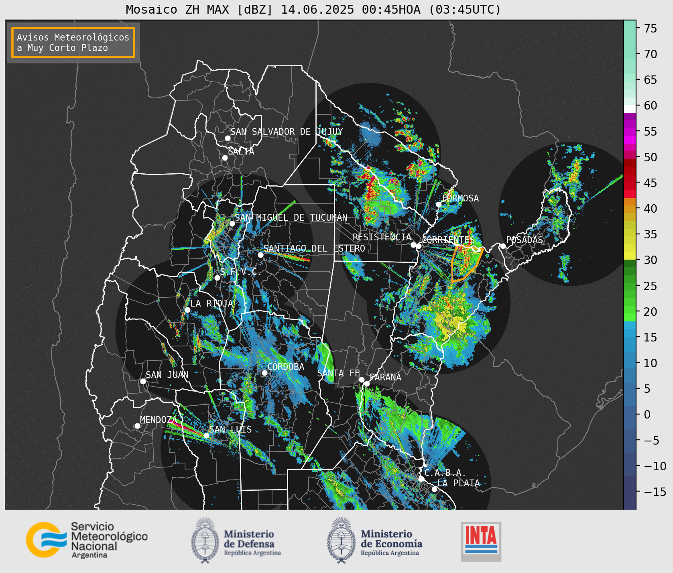The image size is (673, 573).
Task: Click the dark -15 dBZ color band
Action: 630,492
